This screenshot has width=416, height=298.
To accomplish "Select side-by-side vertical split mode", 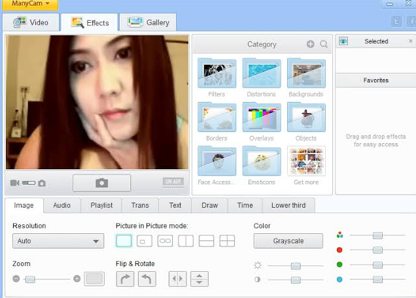I will 186,240.
